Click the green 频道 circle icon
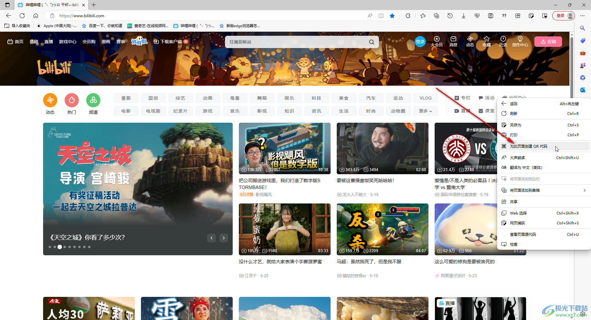Screen dimensions: 591x320 (93, 100)
